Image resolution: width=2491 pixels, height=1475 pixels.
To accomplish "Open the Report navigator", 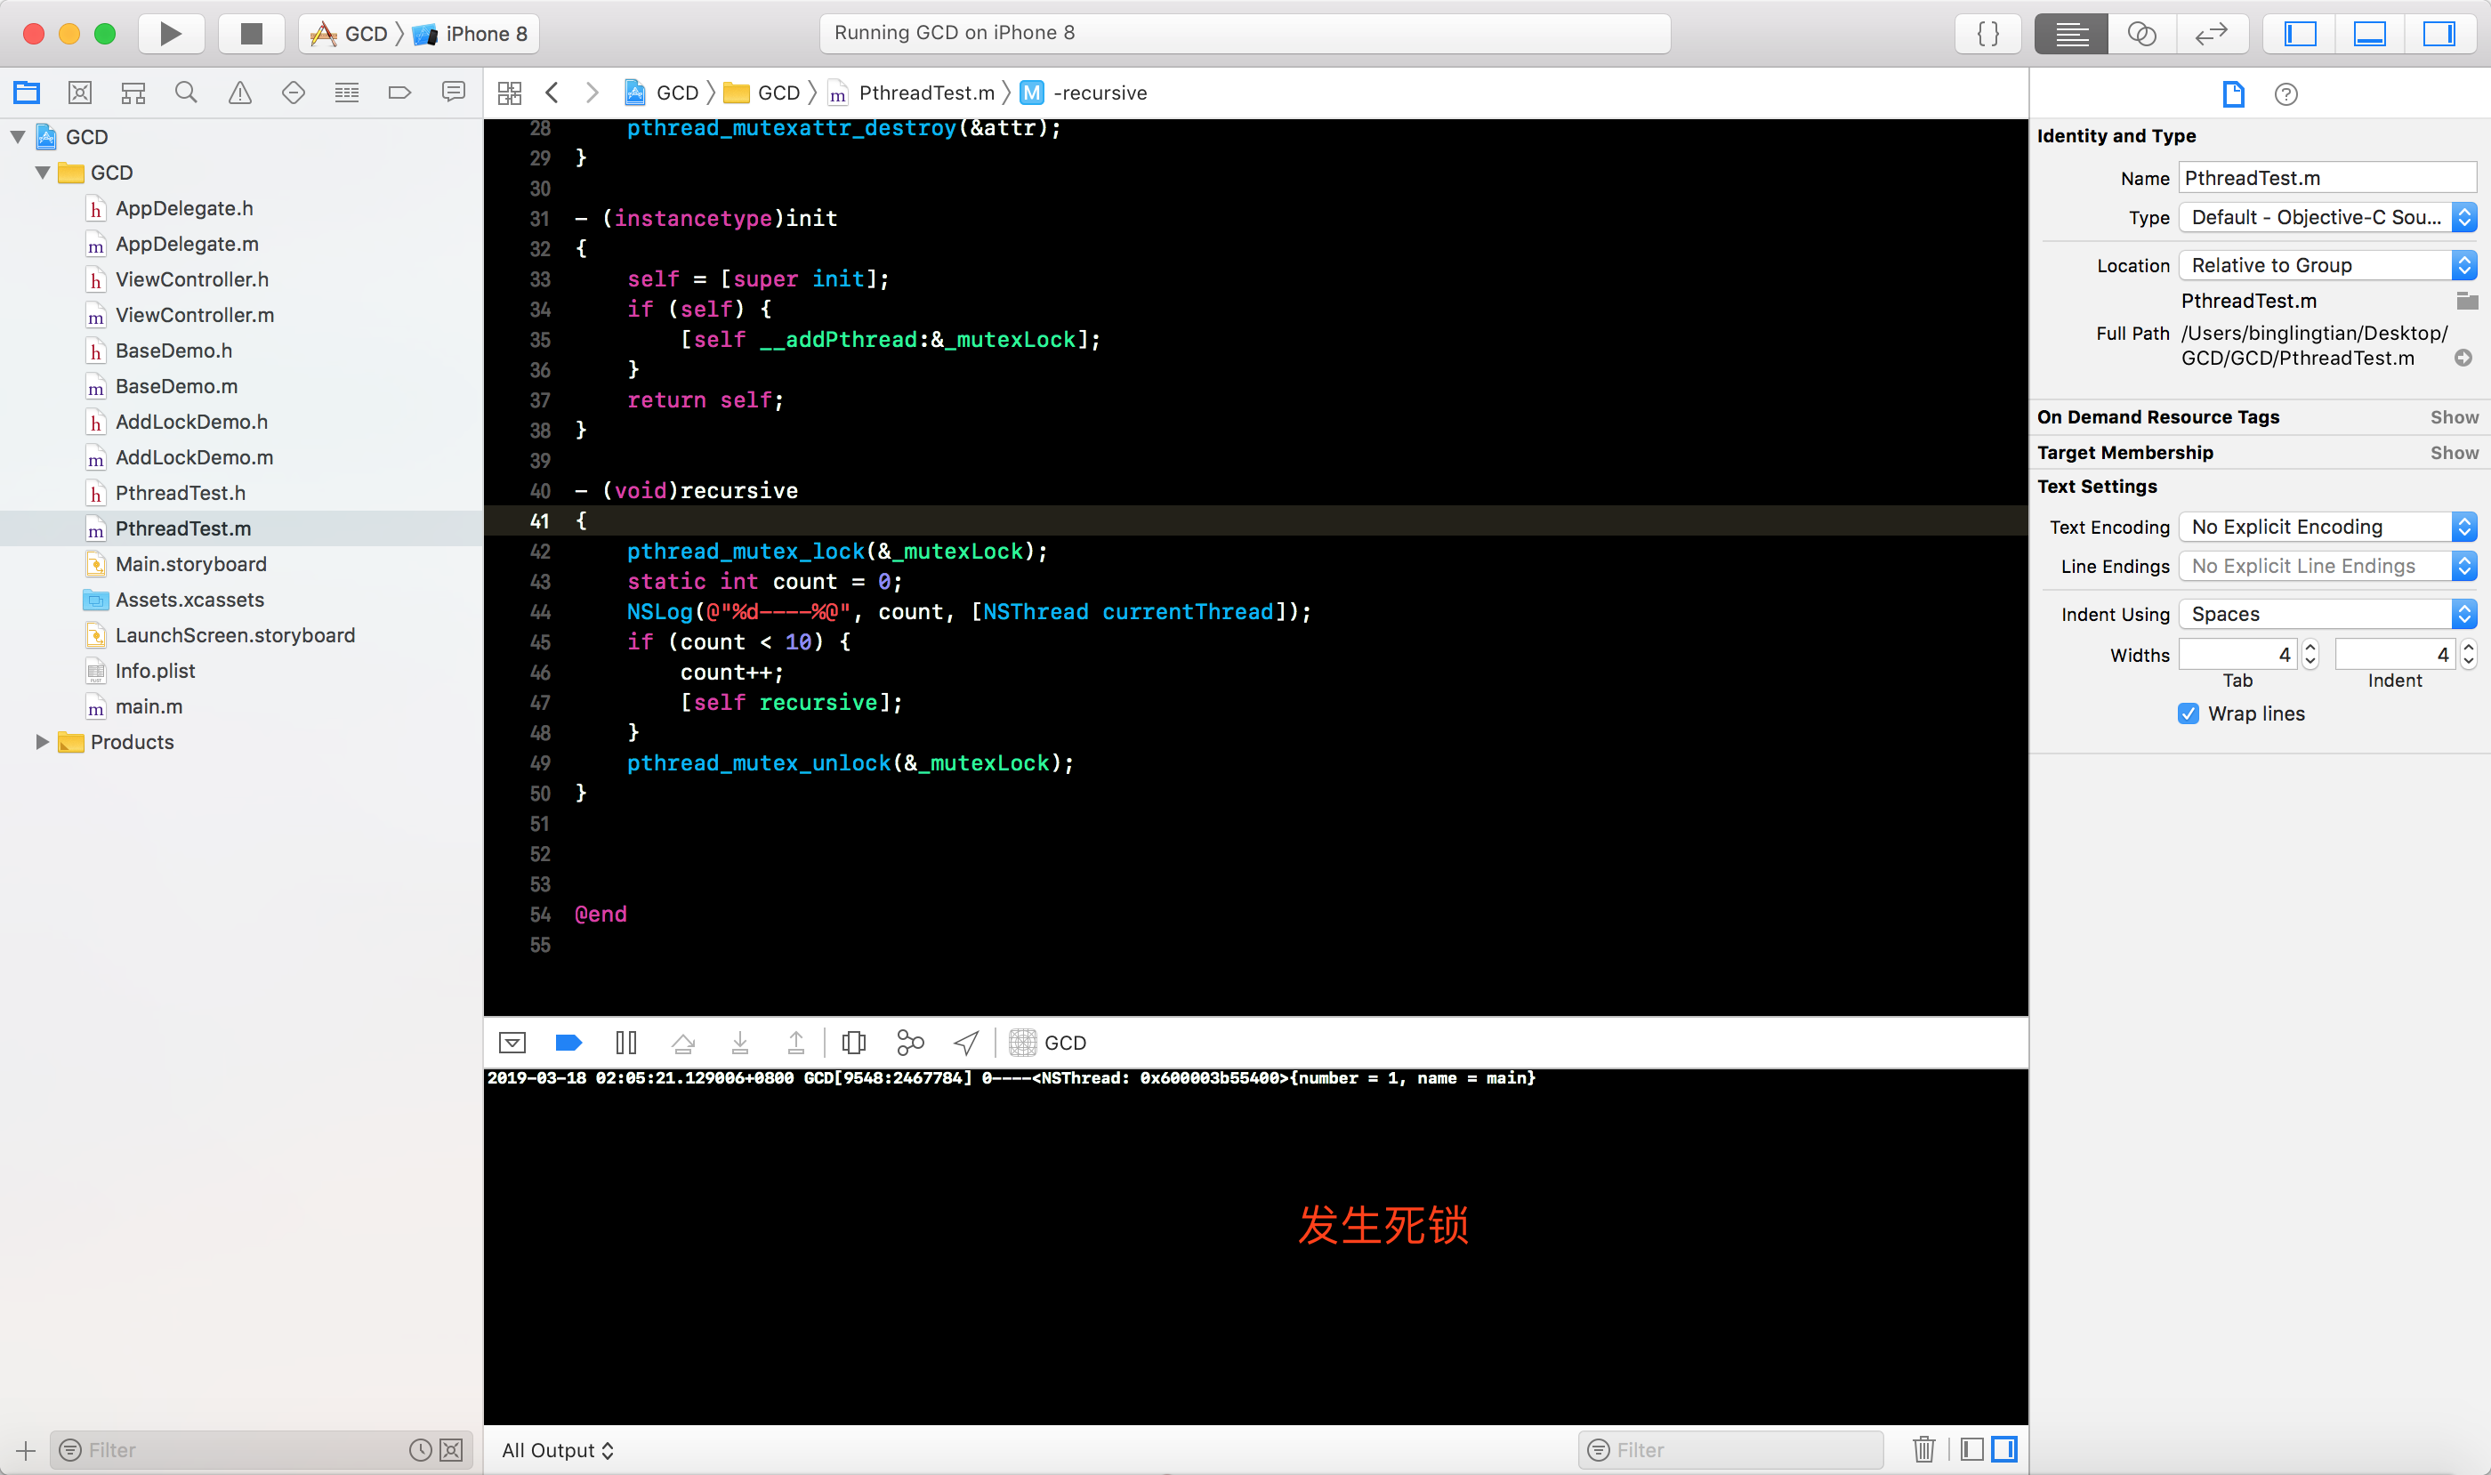I will click(x=453, y=93).
